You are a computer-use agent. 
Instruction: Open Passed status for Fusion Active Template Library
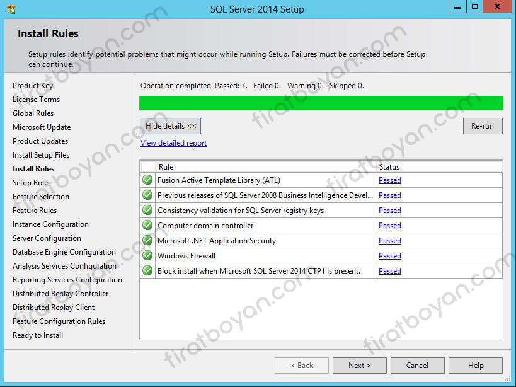[390, 180]
